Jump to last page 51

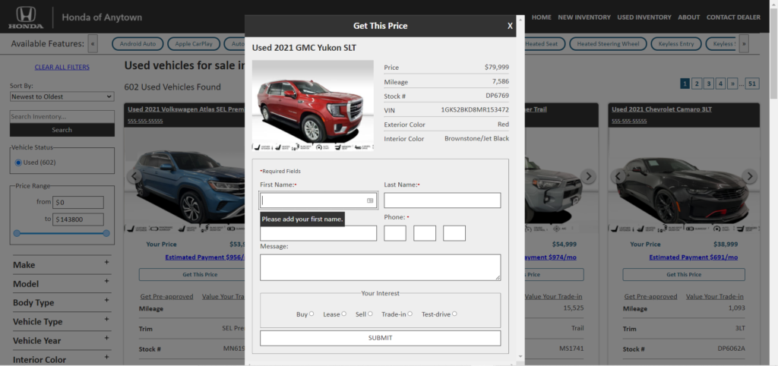(752, 84)
